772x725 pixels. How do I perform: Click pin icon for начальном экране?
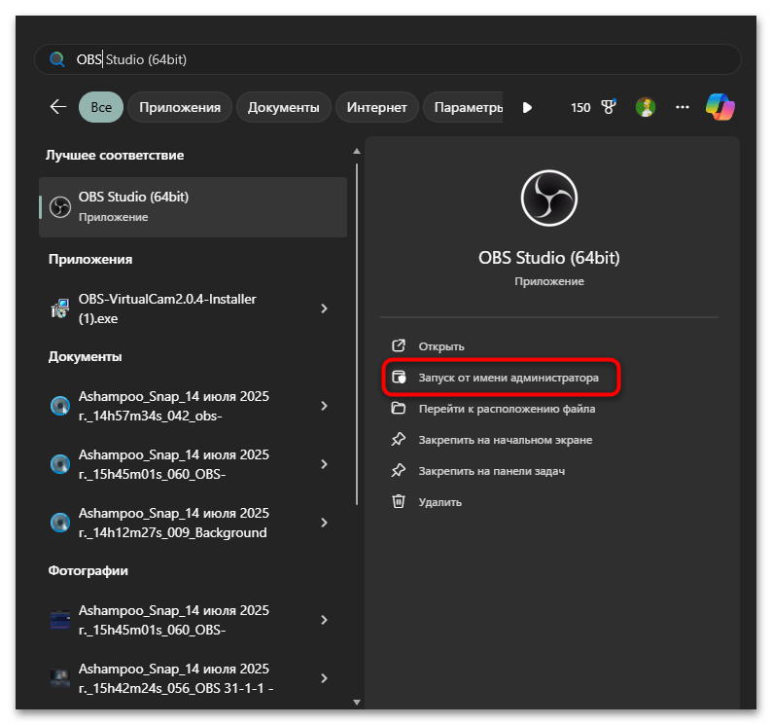[399, 439]
